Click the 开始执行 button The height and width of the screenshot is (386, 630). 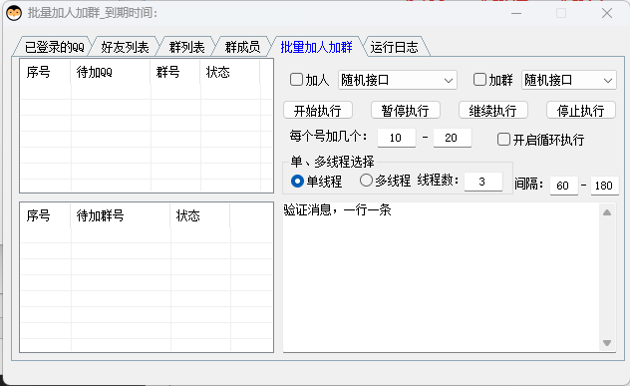(318, 110)
